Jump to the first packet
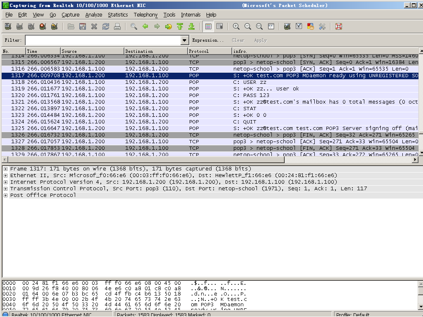 [x=180, y=26]
